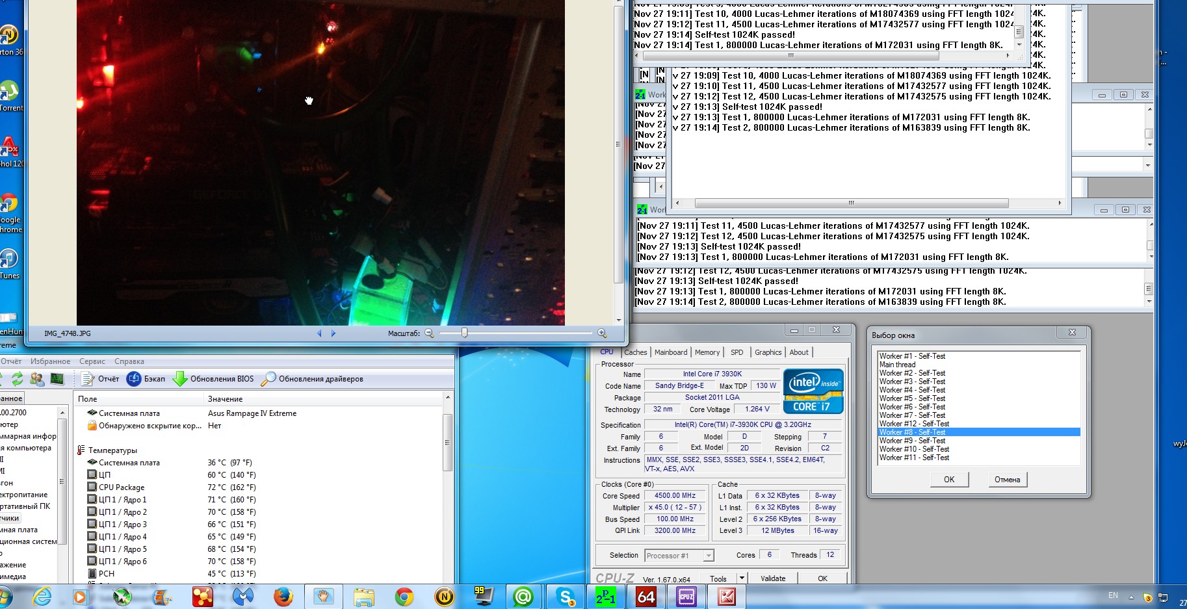1187x609 pixels.
Task: Open the Сервис menu in AIDA64
Action: click(92, 361)
